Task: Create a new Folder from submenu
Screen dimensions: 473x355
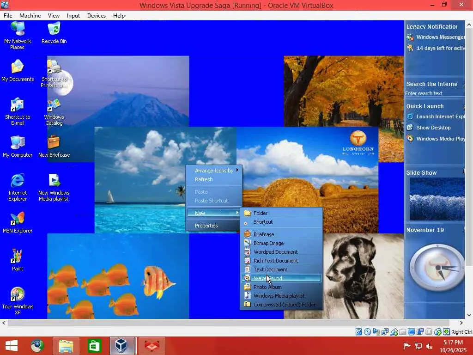Action: [x=281, y=213]
